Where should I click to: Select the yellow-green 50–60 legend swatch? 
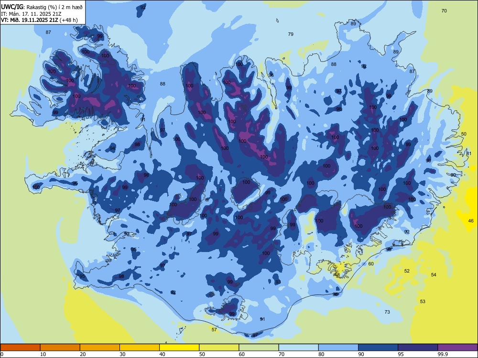[x=219, y=347]
